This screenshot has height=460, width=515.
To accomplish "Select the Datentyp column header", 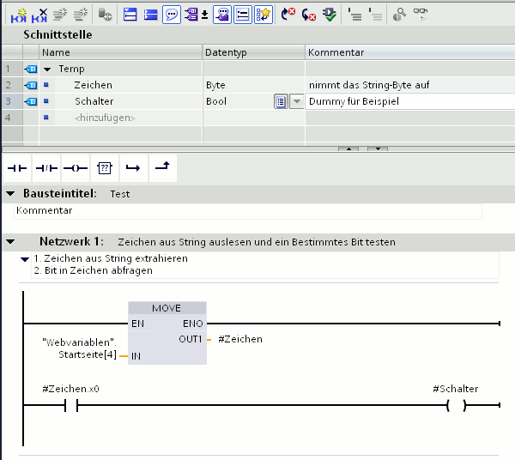I will [x=253, y=52].
